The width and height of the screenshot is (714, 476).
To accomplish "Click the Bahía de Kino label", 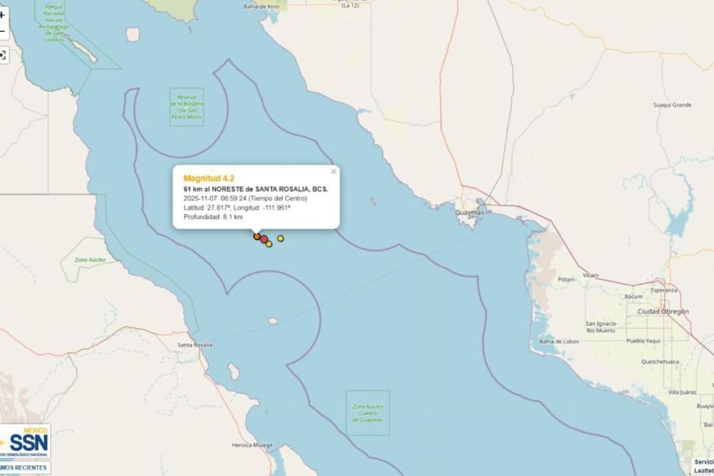I will coord(261,6).
